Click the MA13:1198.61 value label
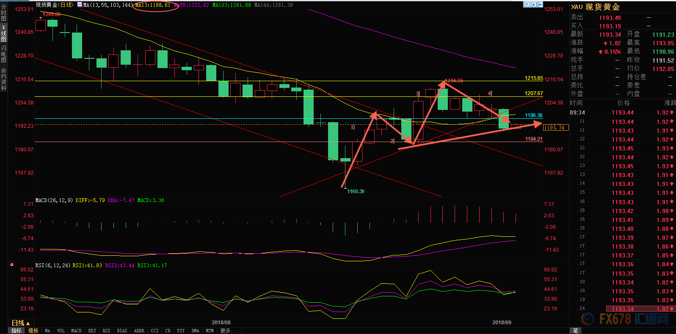Image resolution: width=676 pixels, height=334 pixels. click(153, 5)
